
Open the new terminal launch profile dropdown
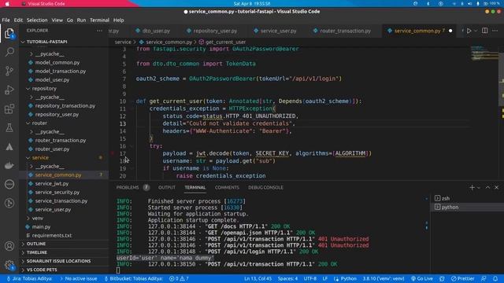(x=479, y=188)
